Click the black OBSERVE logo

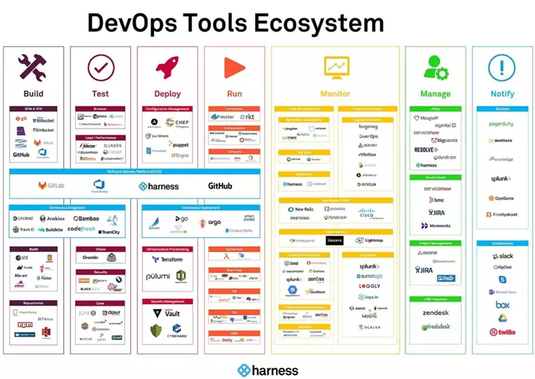334,240
